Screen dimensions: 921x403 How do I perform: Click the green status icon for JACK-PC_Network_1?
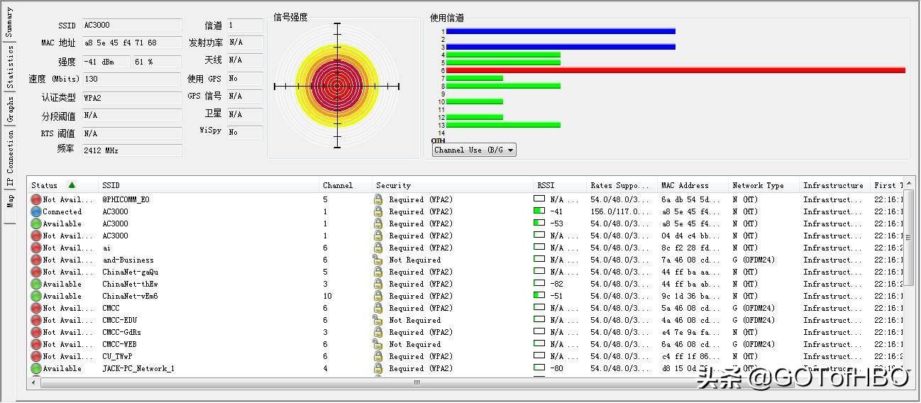click(x=36, y=368)
